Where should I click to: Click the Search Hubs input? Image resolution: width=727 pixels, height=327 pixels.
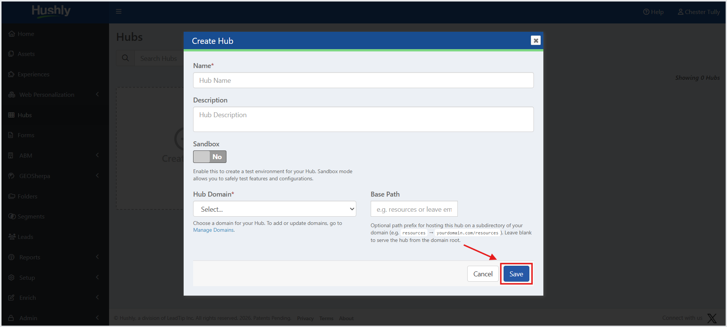[159, 58]
